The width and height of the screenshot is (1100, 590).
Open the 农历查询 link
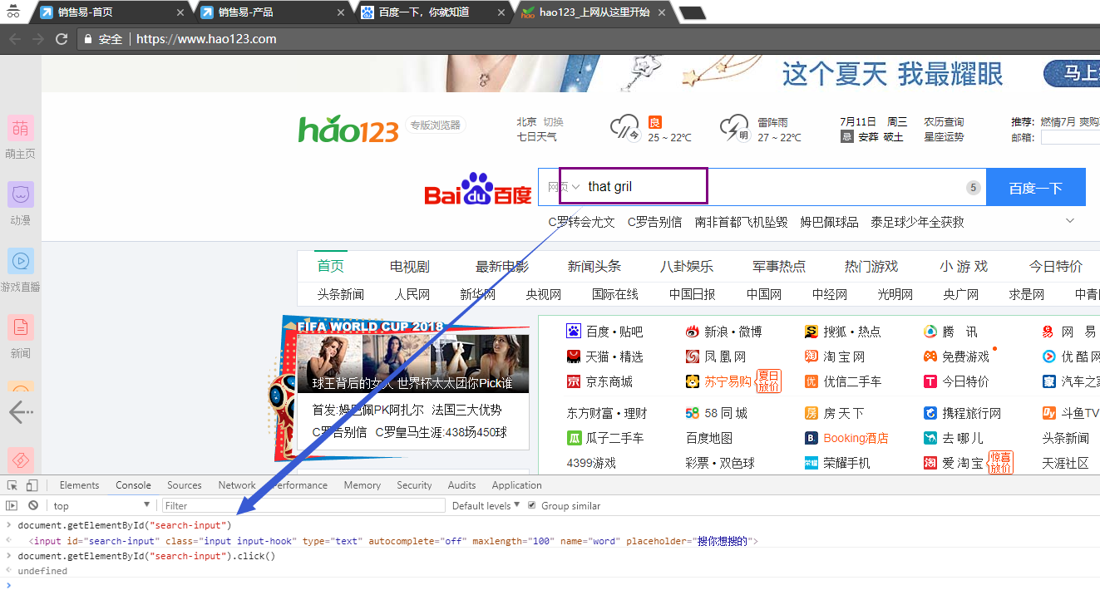pos(944,122)
